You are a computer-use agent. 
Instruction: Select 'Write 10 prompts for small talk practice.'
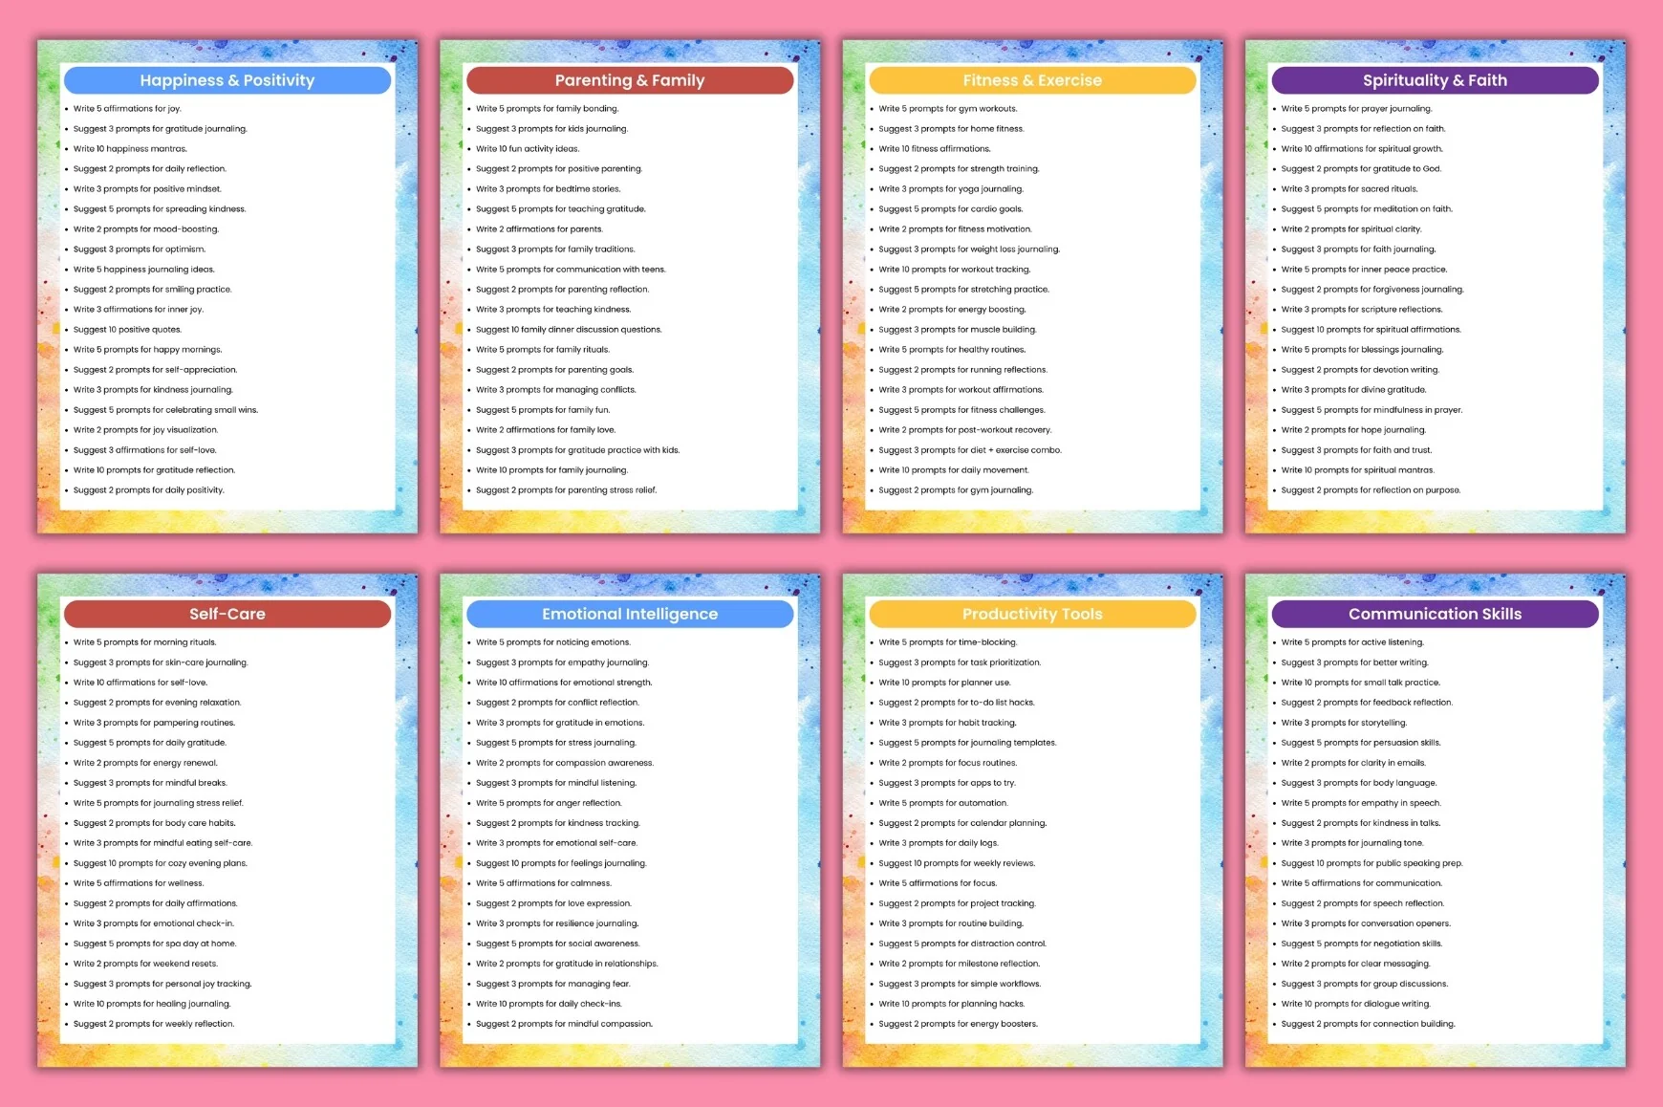[1361, 683]
